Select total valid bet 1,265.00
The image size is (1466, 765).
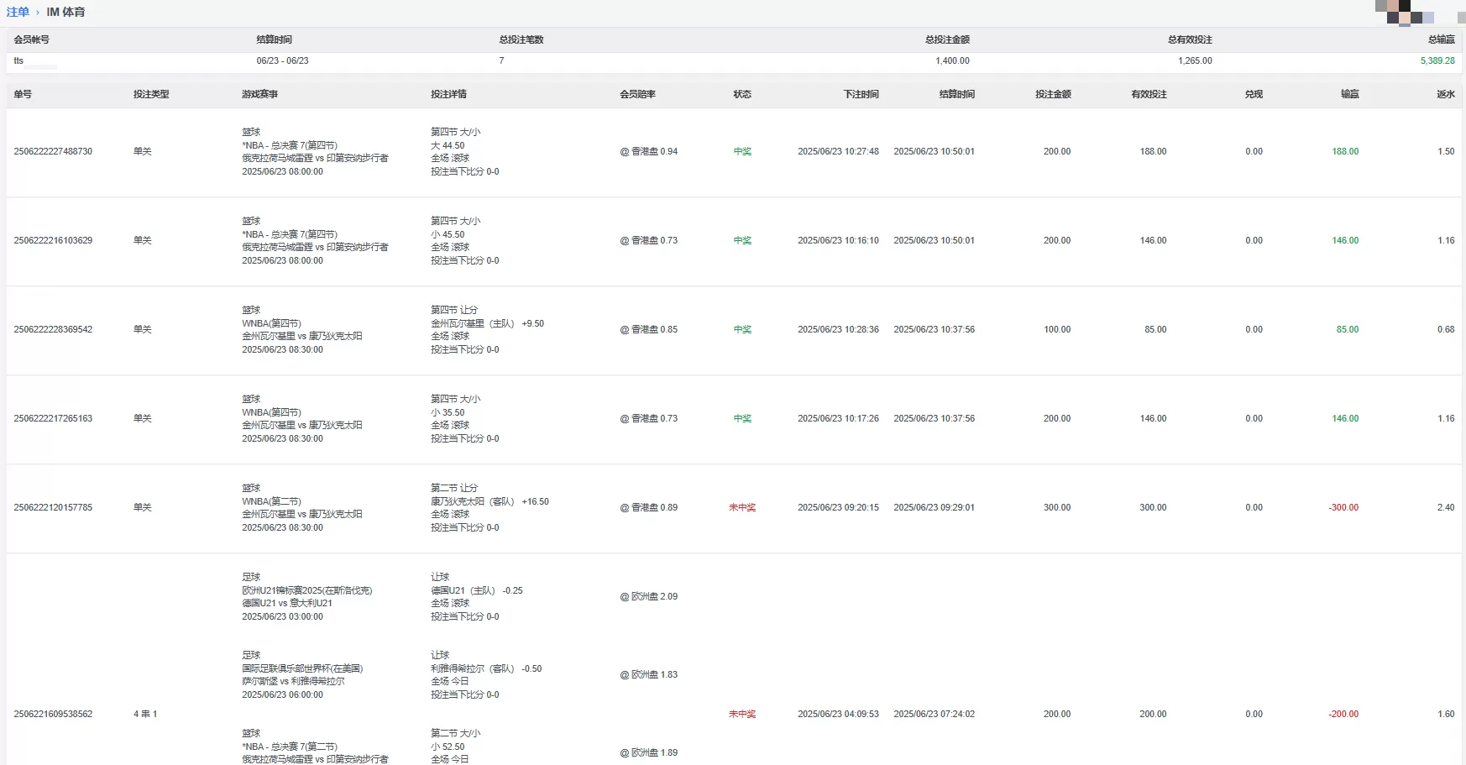click(1195, 60)
